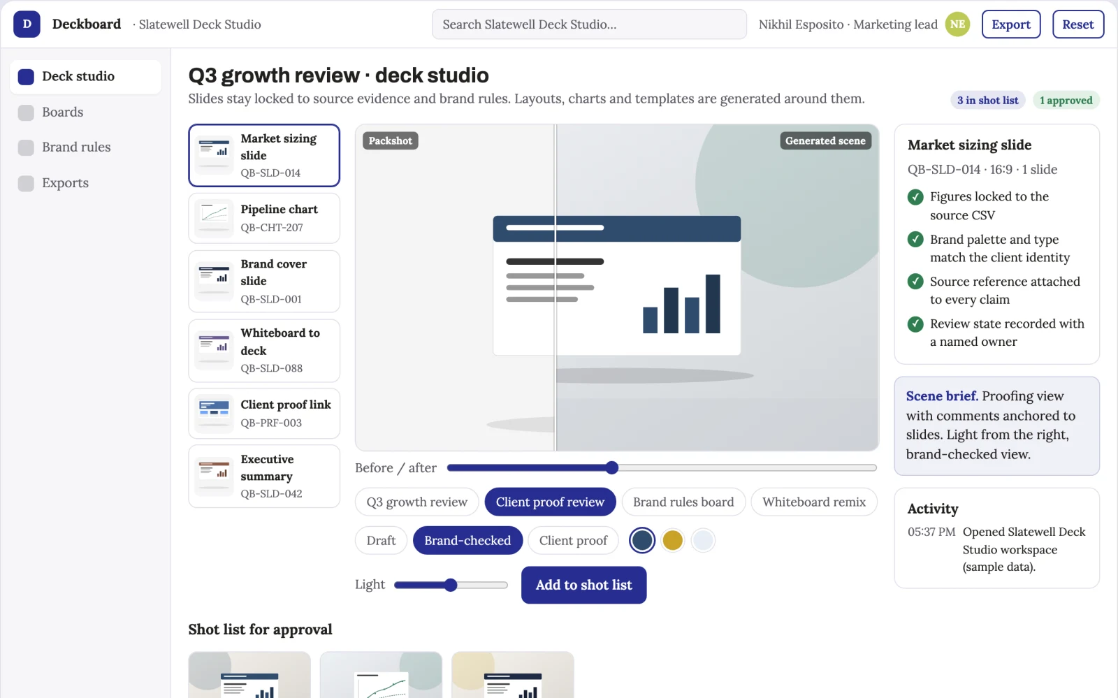Viewport: 1118px width, 698px height.
Task: Click Add to shot list button
Action: pyautogui.click(x=583, y=585)
